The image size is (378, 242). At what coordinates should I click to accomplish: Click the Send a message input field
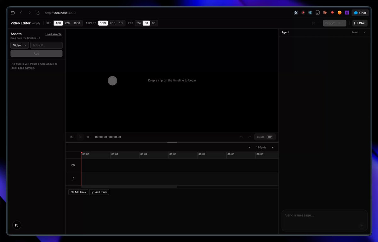(x=324, y=220)
